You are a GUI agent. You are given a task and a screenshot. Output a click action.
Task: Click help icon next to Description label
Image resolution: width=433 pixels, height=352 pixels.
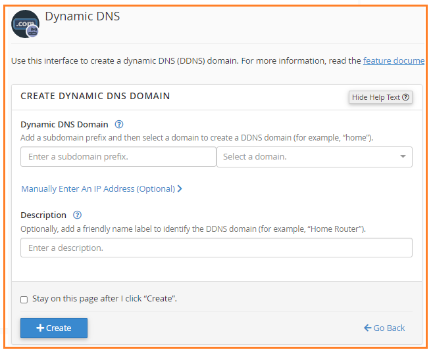[78, 215]
